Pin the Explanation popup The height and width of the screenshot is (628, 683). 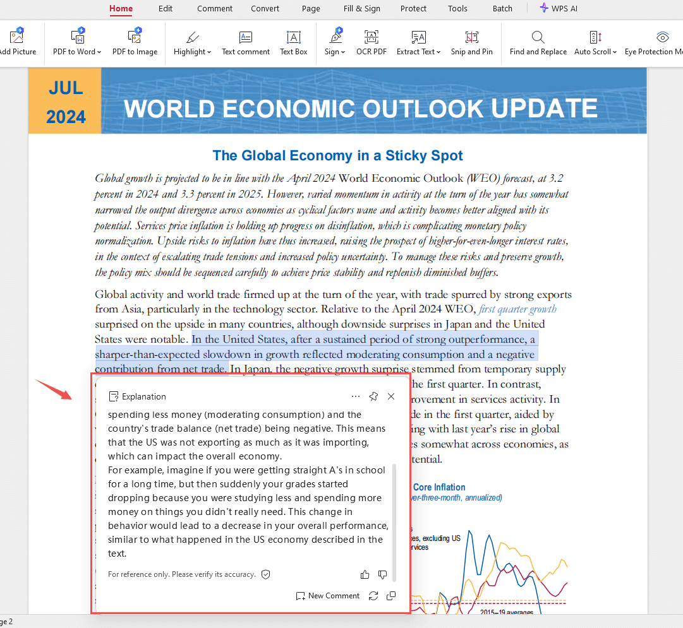coord(373,396)
